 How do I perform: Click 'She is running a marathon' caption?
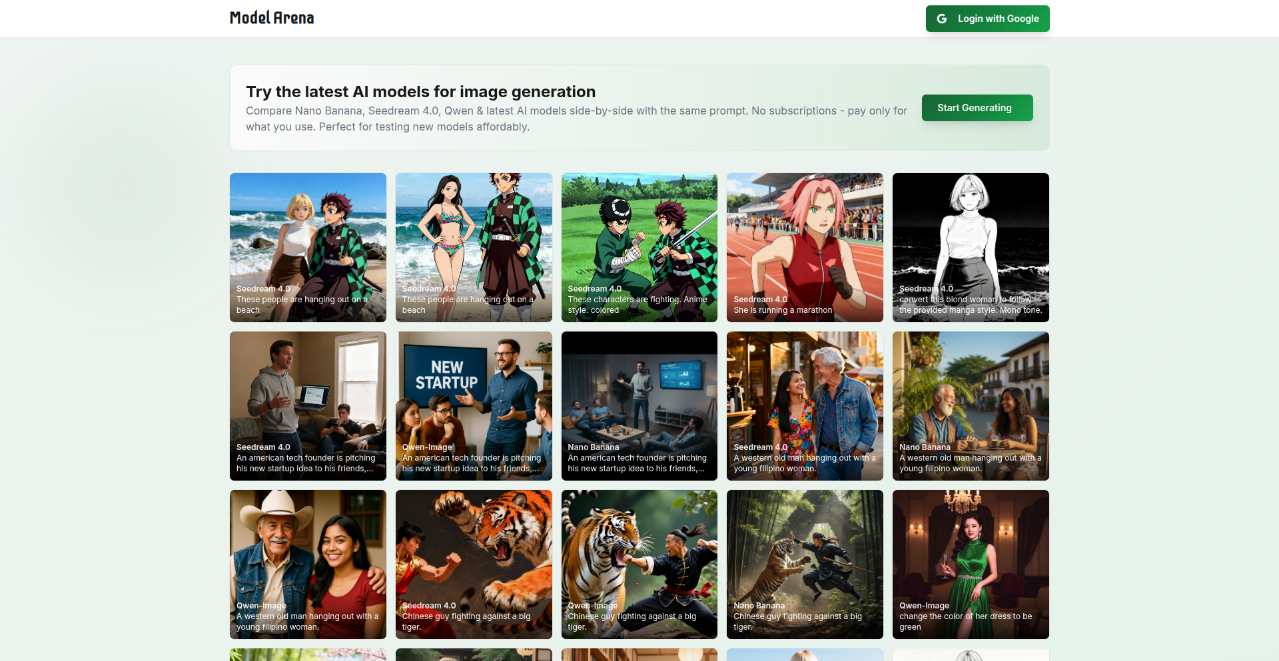point(783,310)
